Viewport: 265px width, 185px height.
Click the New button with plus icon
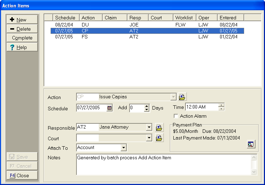tap(22, 20)
